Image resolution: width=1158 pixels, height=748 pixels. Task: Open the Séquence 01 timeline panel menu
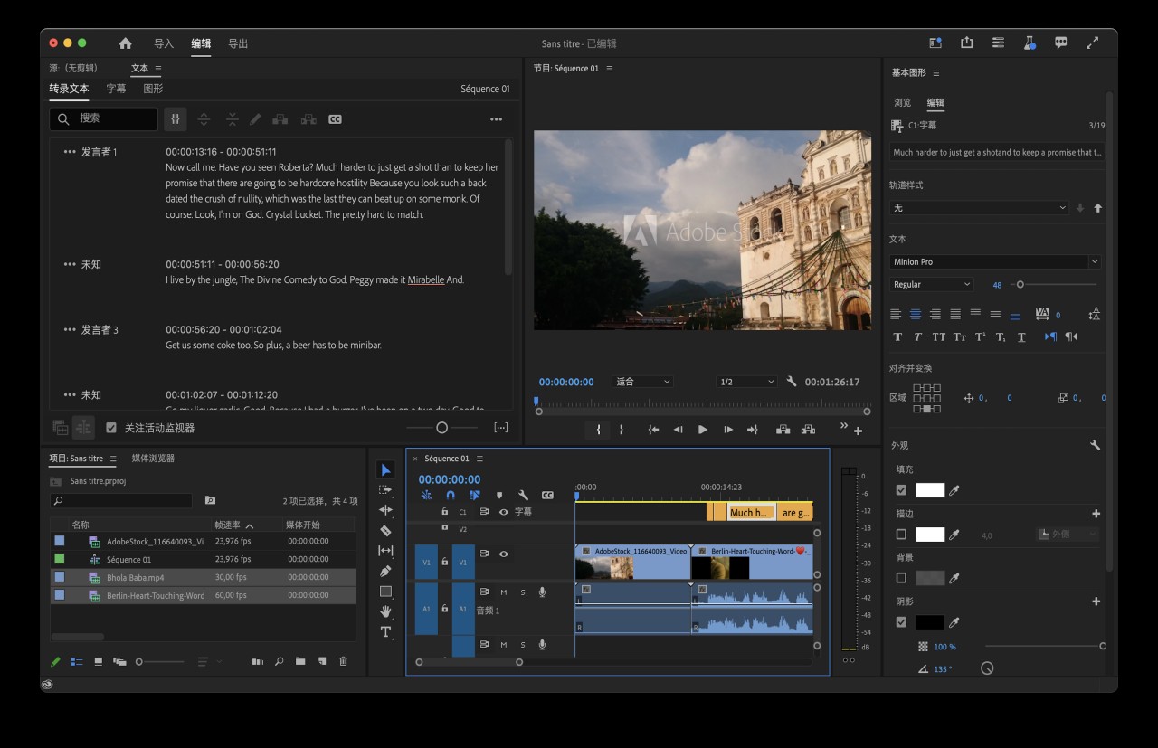coord(479,459)
